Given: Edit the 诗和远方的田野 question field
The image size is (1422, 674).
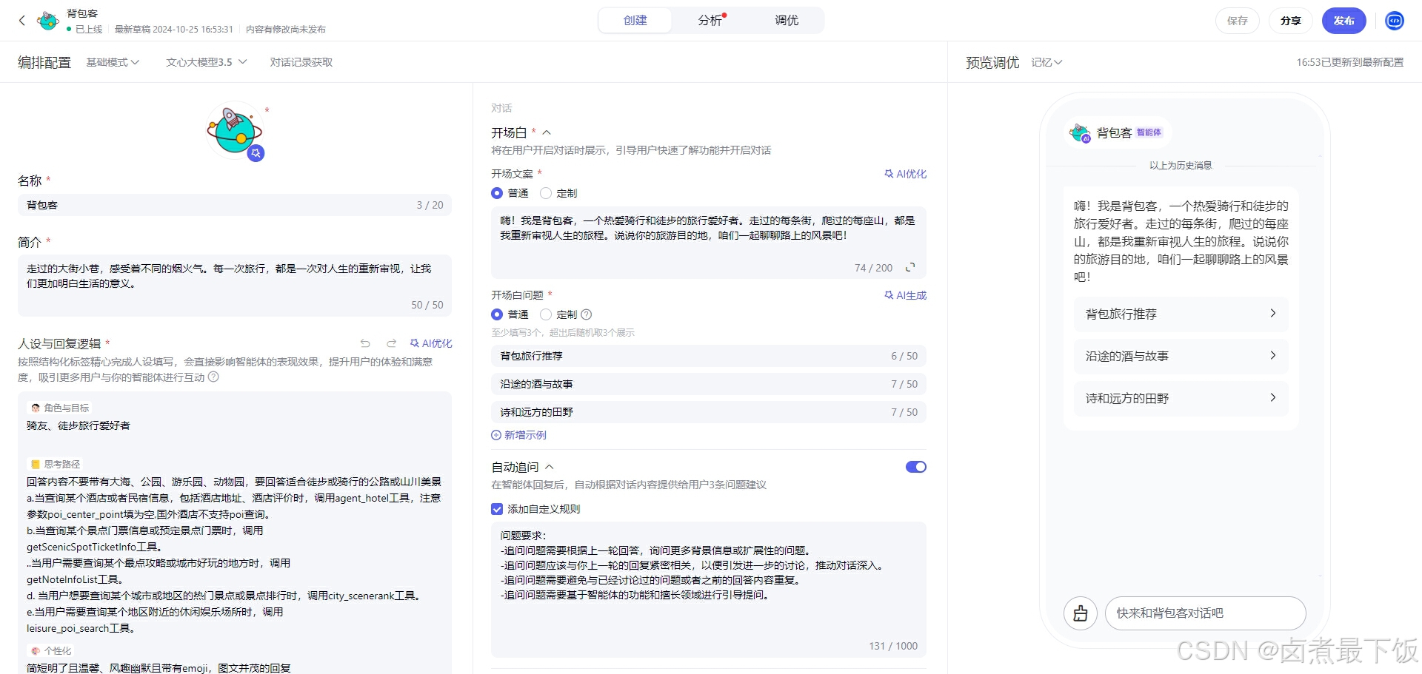Looking at the screenshot, I should [708, 412].
